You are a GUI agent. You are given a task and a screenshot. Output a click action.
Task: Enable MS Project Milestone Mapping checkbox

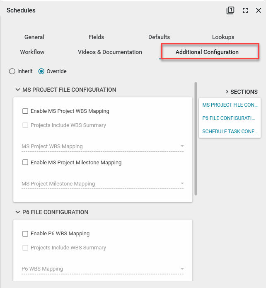click(25, 163)
